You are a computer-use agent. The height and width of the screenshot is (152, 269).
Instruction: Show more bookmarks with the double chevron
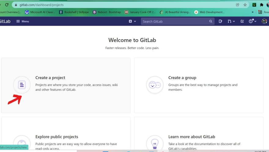(252, 12)
